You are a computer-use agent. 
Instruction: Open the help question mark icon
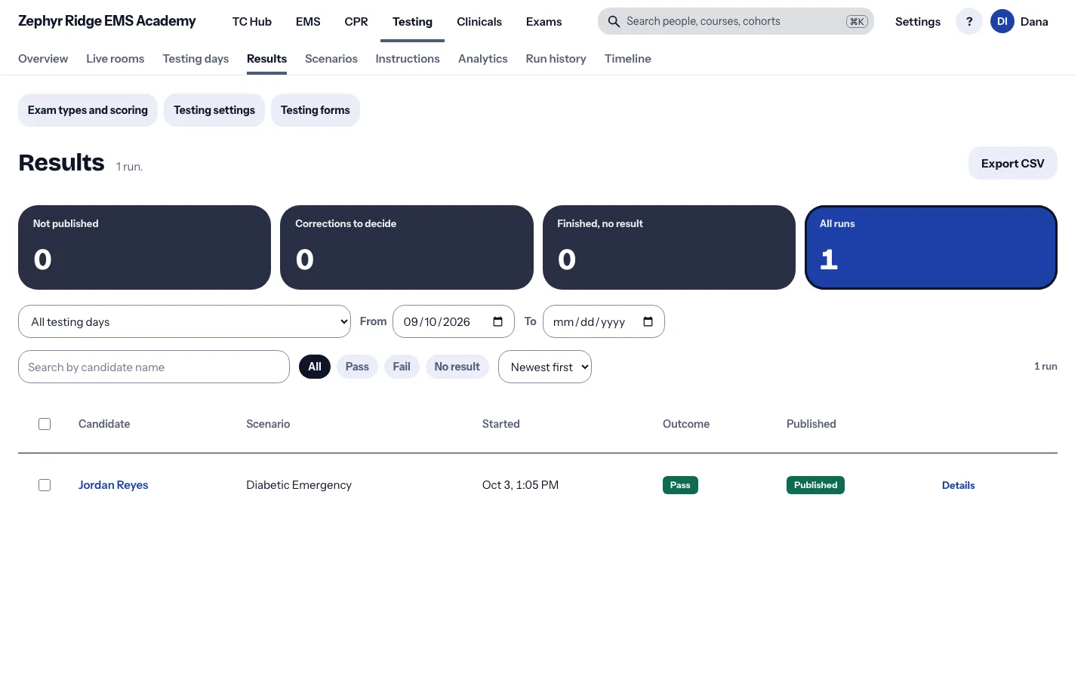[969, 22]
